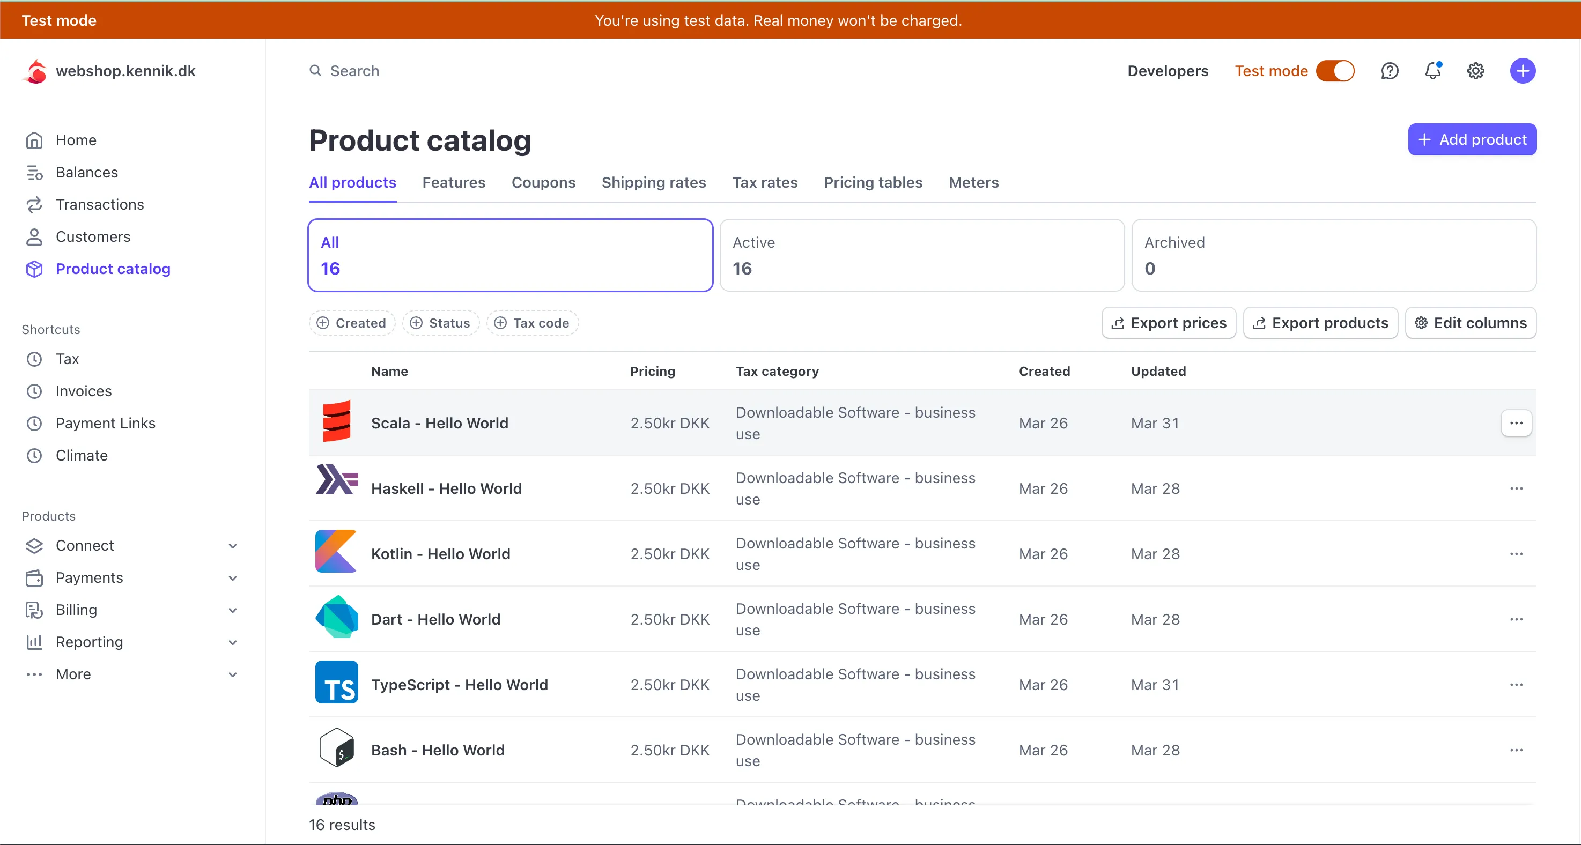Open the Kotlin row more-options menu
The image size is (1581, 845).
(x=1516, y=554)
